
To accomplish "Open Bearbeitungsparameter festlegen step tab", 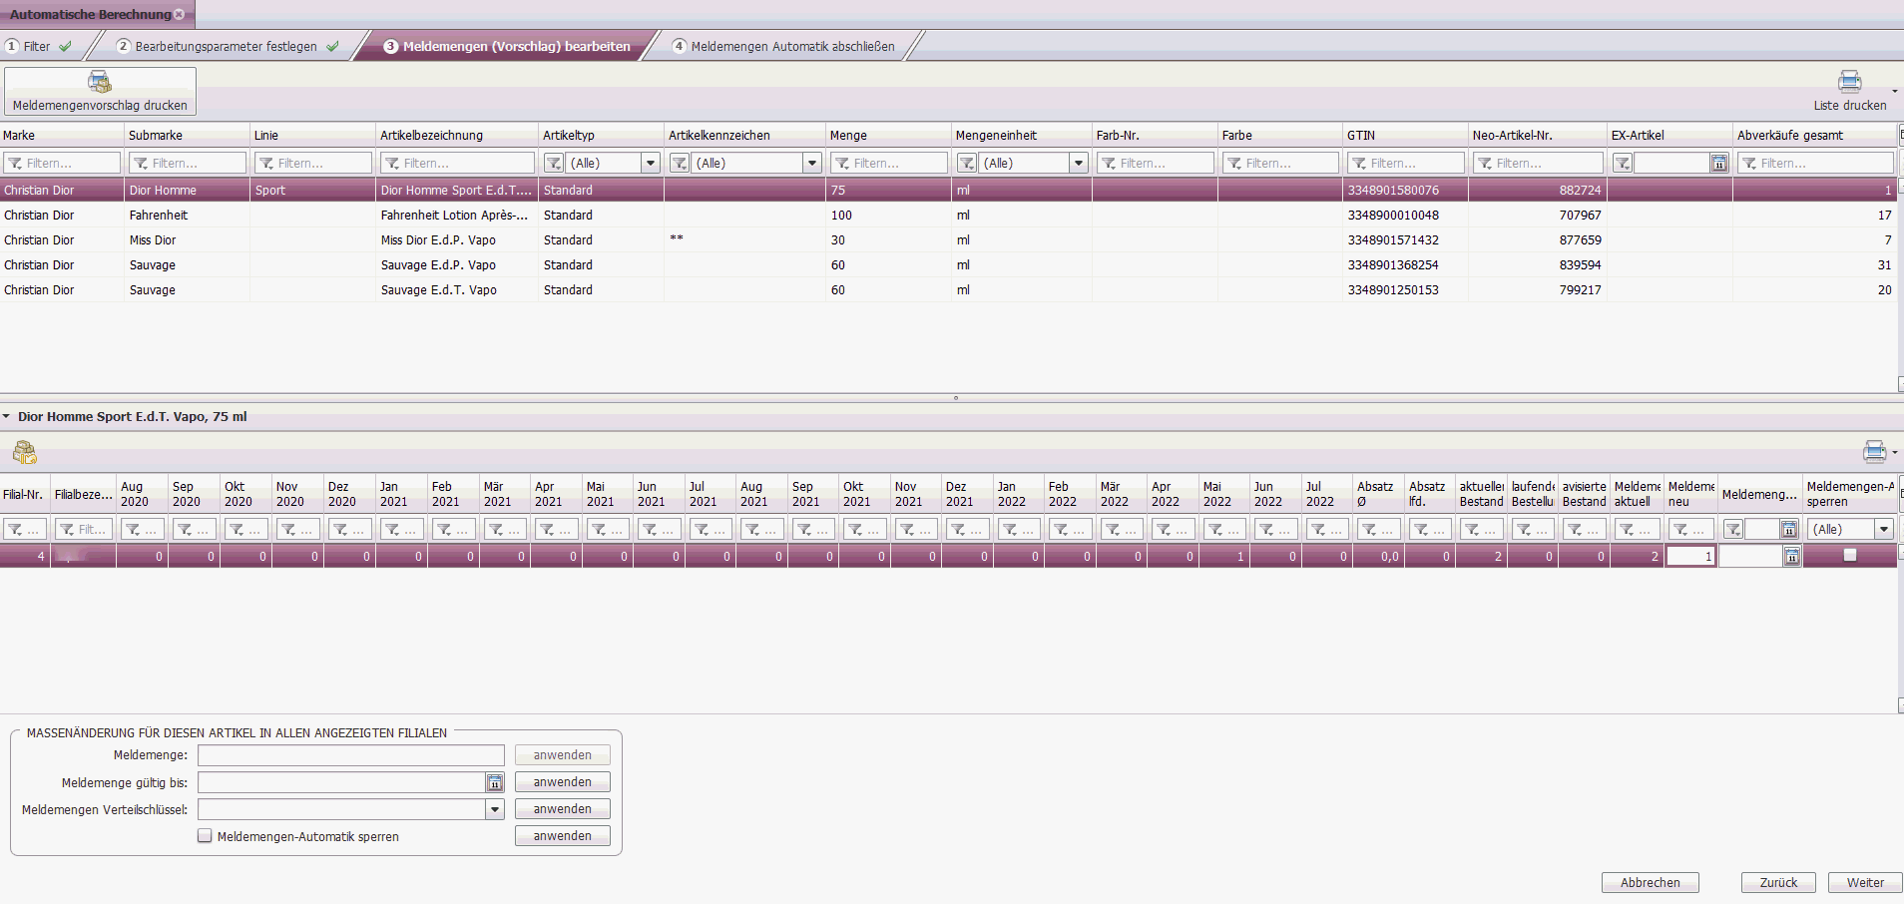I will 228,46.
